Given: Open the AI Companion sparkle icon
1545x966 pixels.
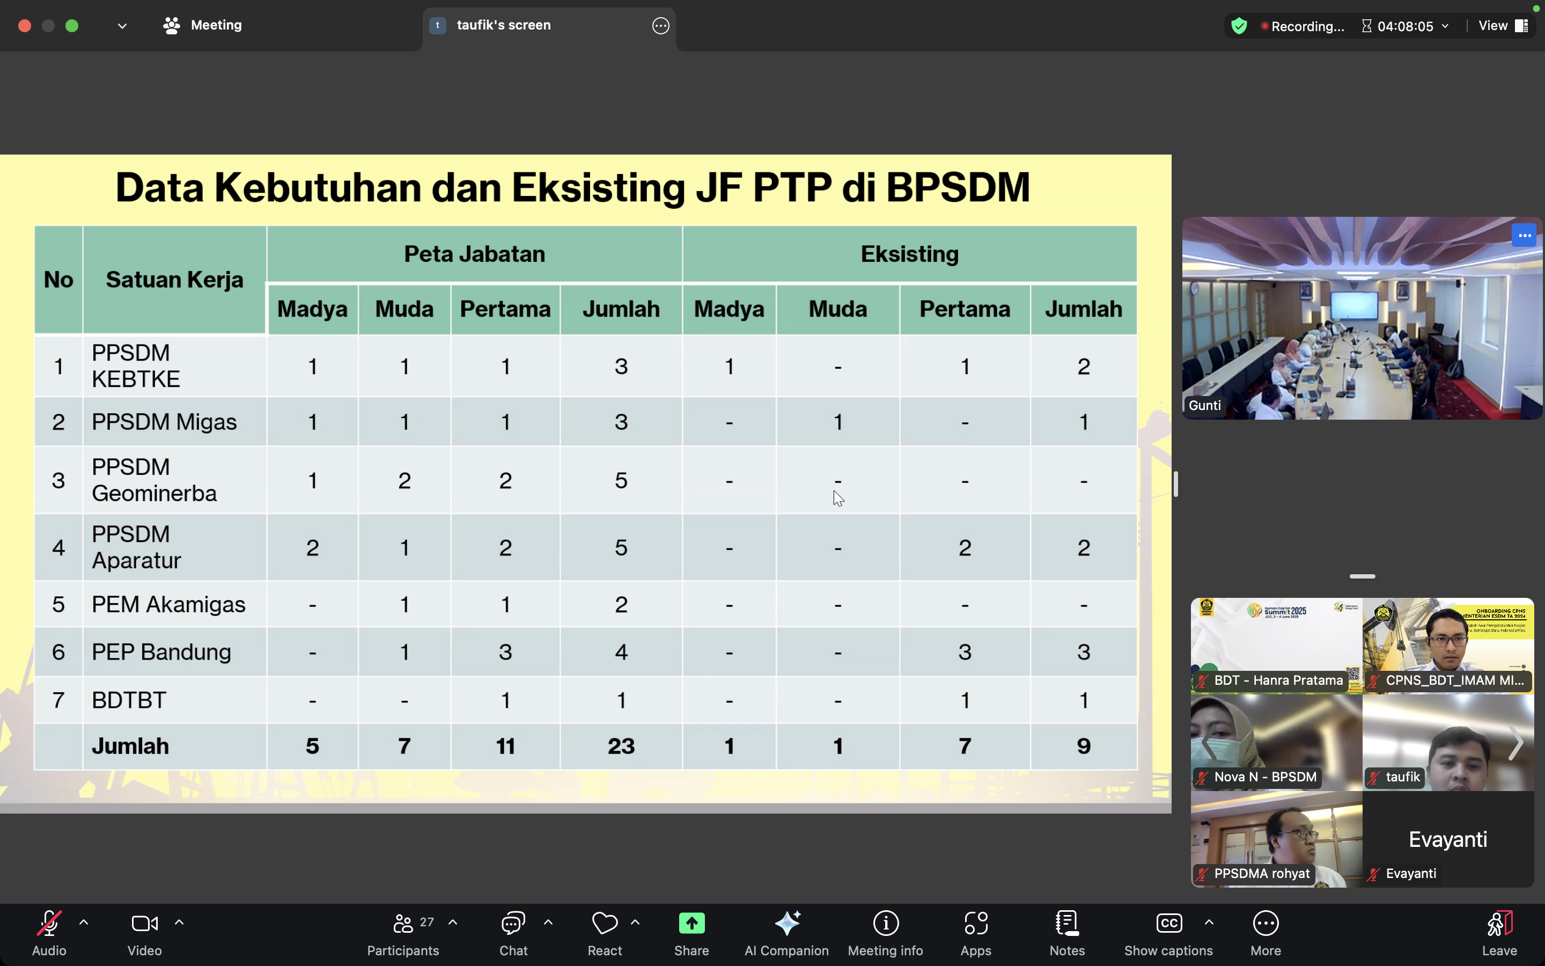Looking at the screenshot, I should (x=786, y=923).
